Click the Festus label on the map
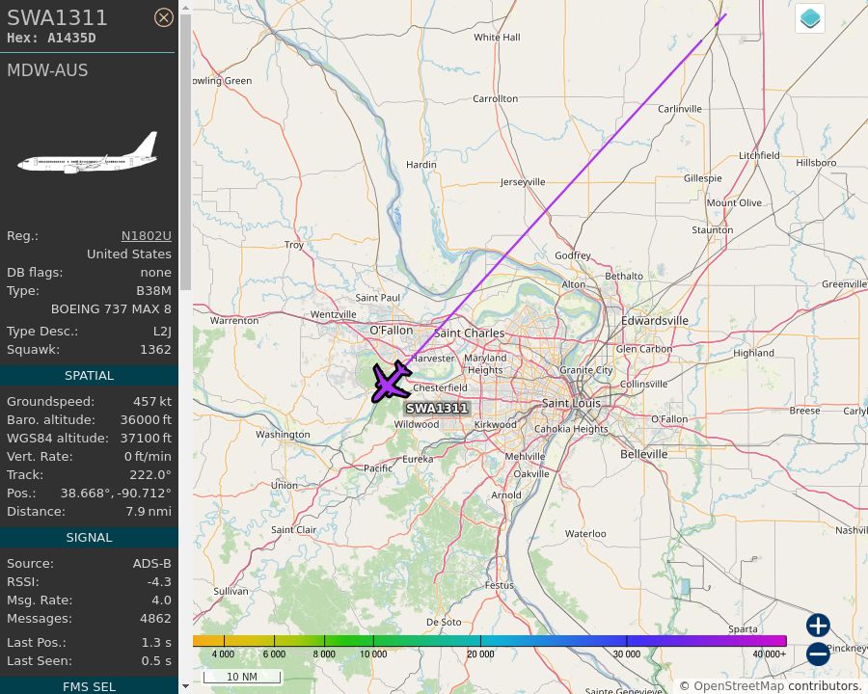 tap(499, 585)
